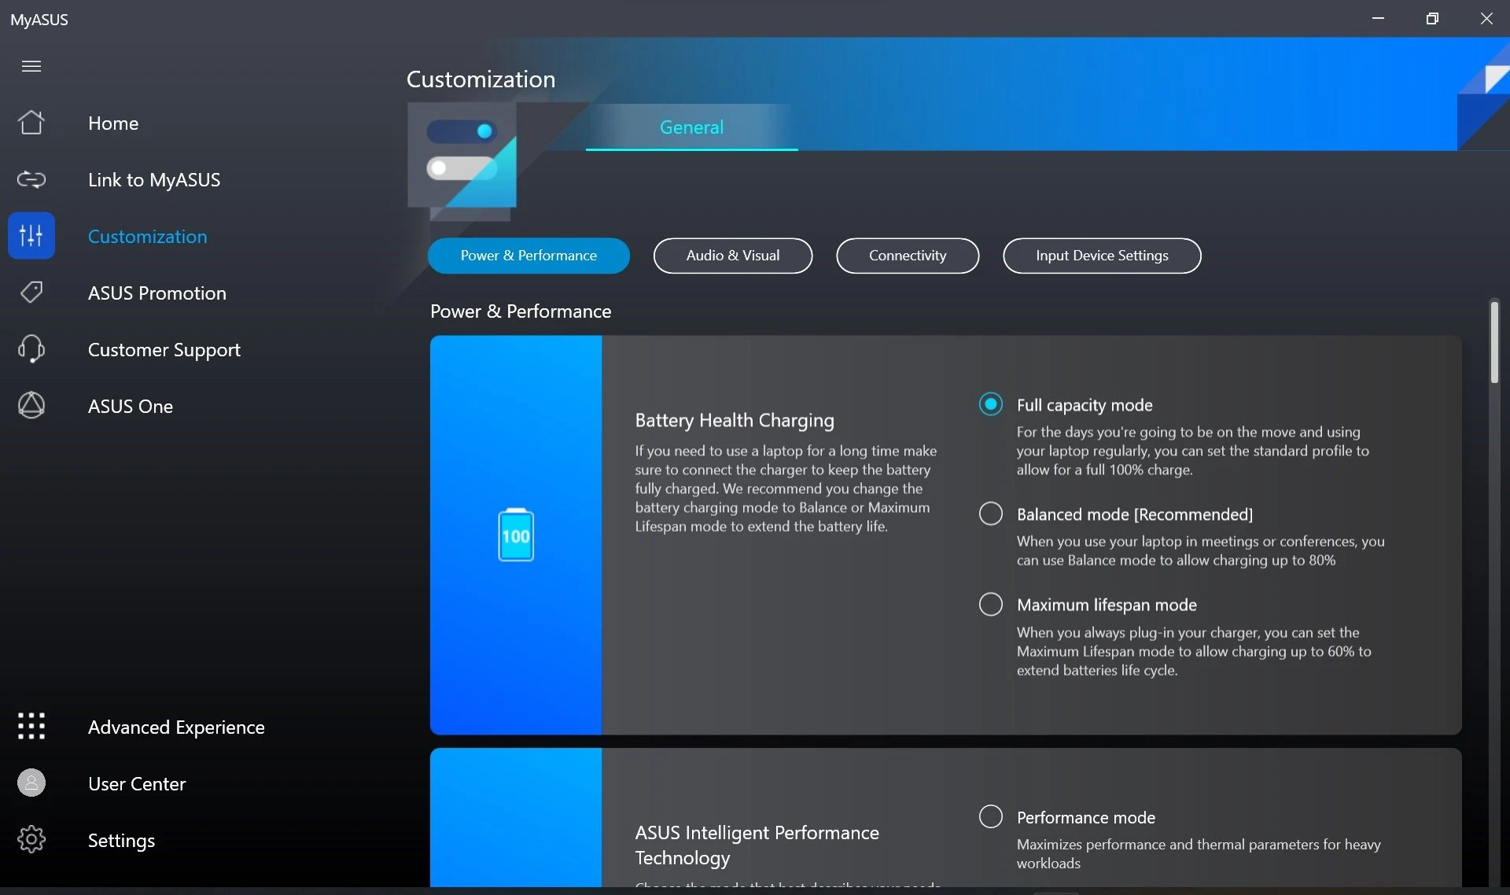Open the hamburger navigation menu
The height and width of the screenshot is (895, 1510).
(x=31, y=66)
